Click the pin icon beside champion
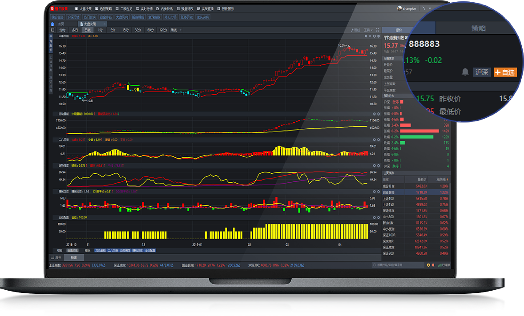 point(424,8)
